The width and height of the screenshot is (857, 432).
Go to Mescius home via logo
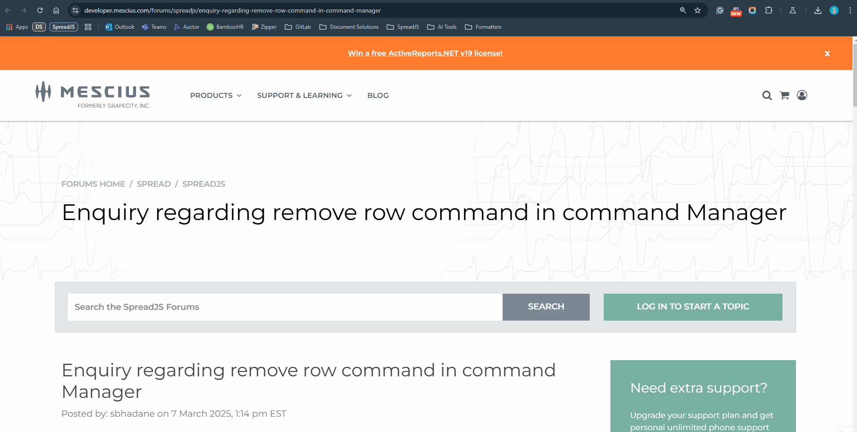(93, 95)
